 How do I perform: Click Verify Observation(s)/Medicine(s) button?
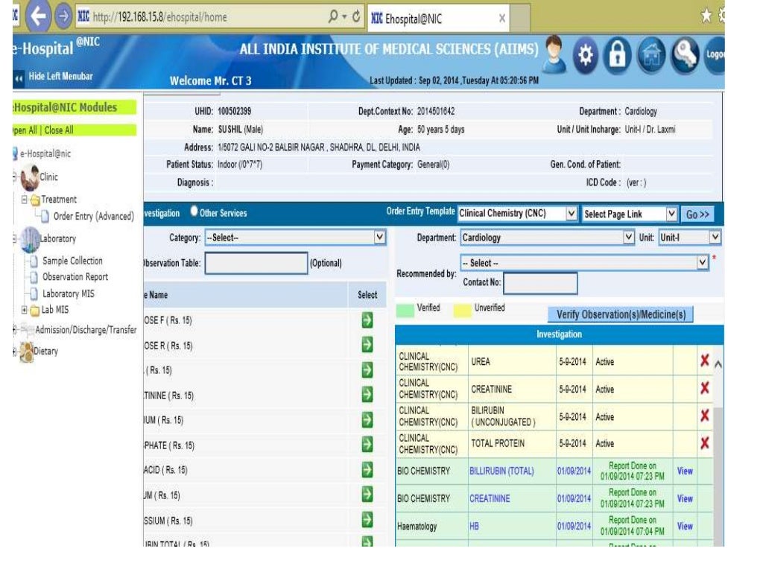621,314
